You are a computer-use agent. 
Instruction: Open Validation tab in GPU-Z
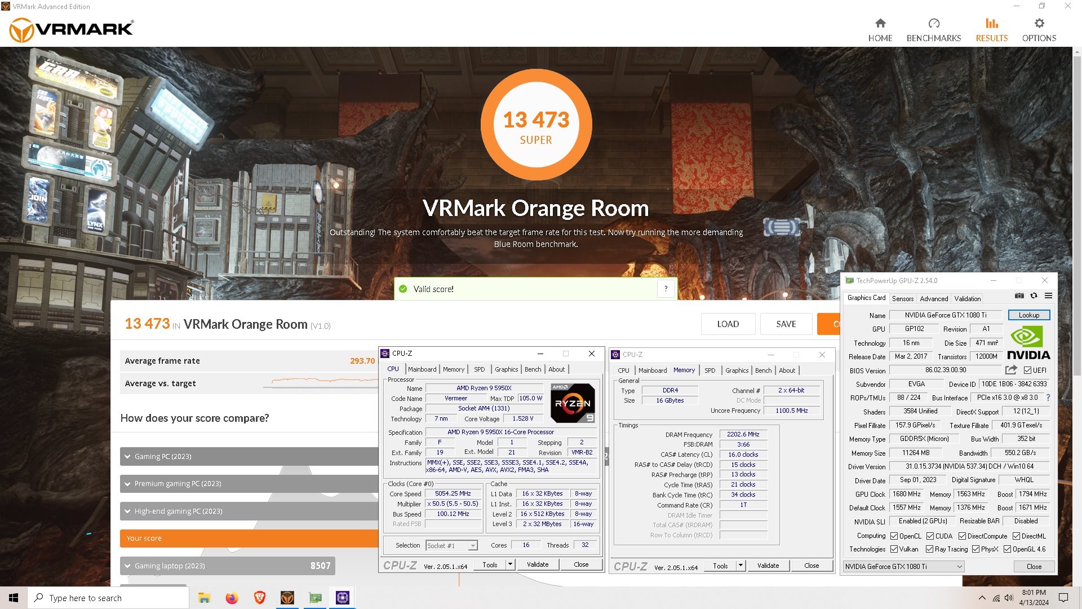[x=968, y=299]
